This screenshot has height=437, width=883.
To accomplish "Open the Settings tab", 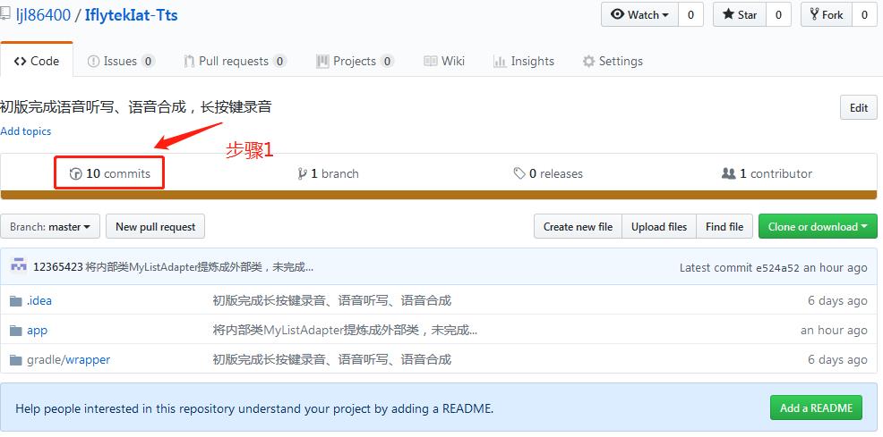I will [613, 61].
